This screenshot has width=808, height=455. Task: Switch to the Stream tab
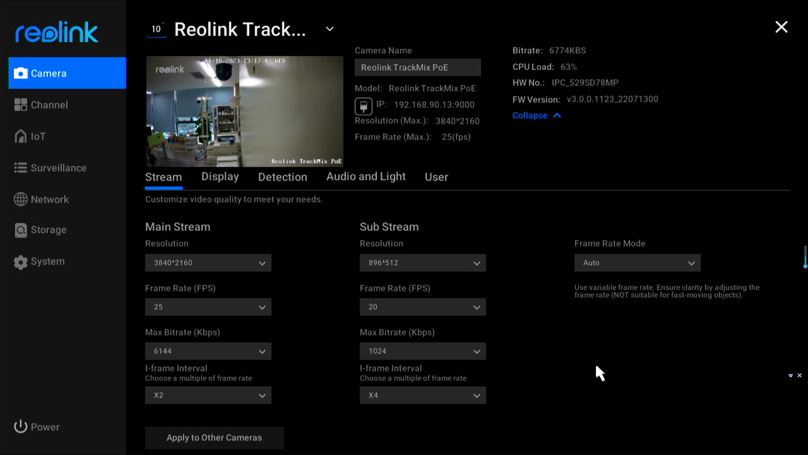click(x=164, y=177)
